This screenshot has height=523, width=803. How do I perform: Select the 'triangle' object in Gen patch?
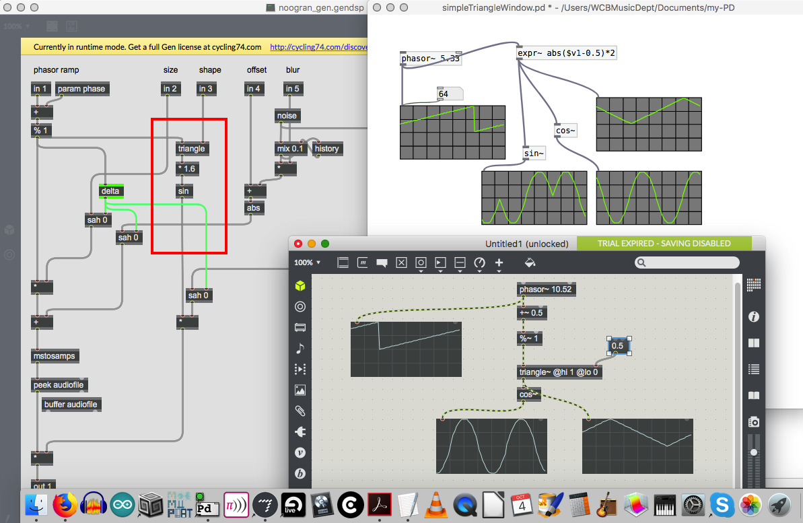tap(192, 149)
